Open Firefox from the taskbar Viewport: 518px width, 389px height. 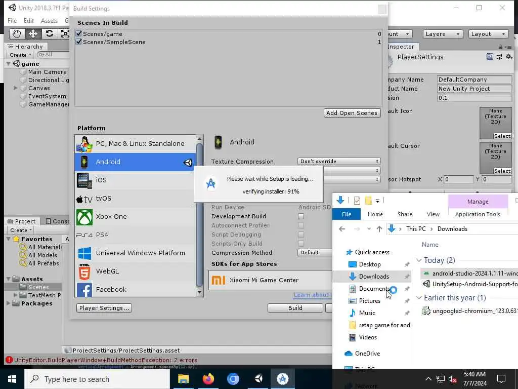click(x=208, y=379)
